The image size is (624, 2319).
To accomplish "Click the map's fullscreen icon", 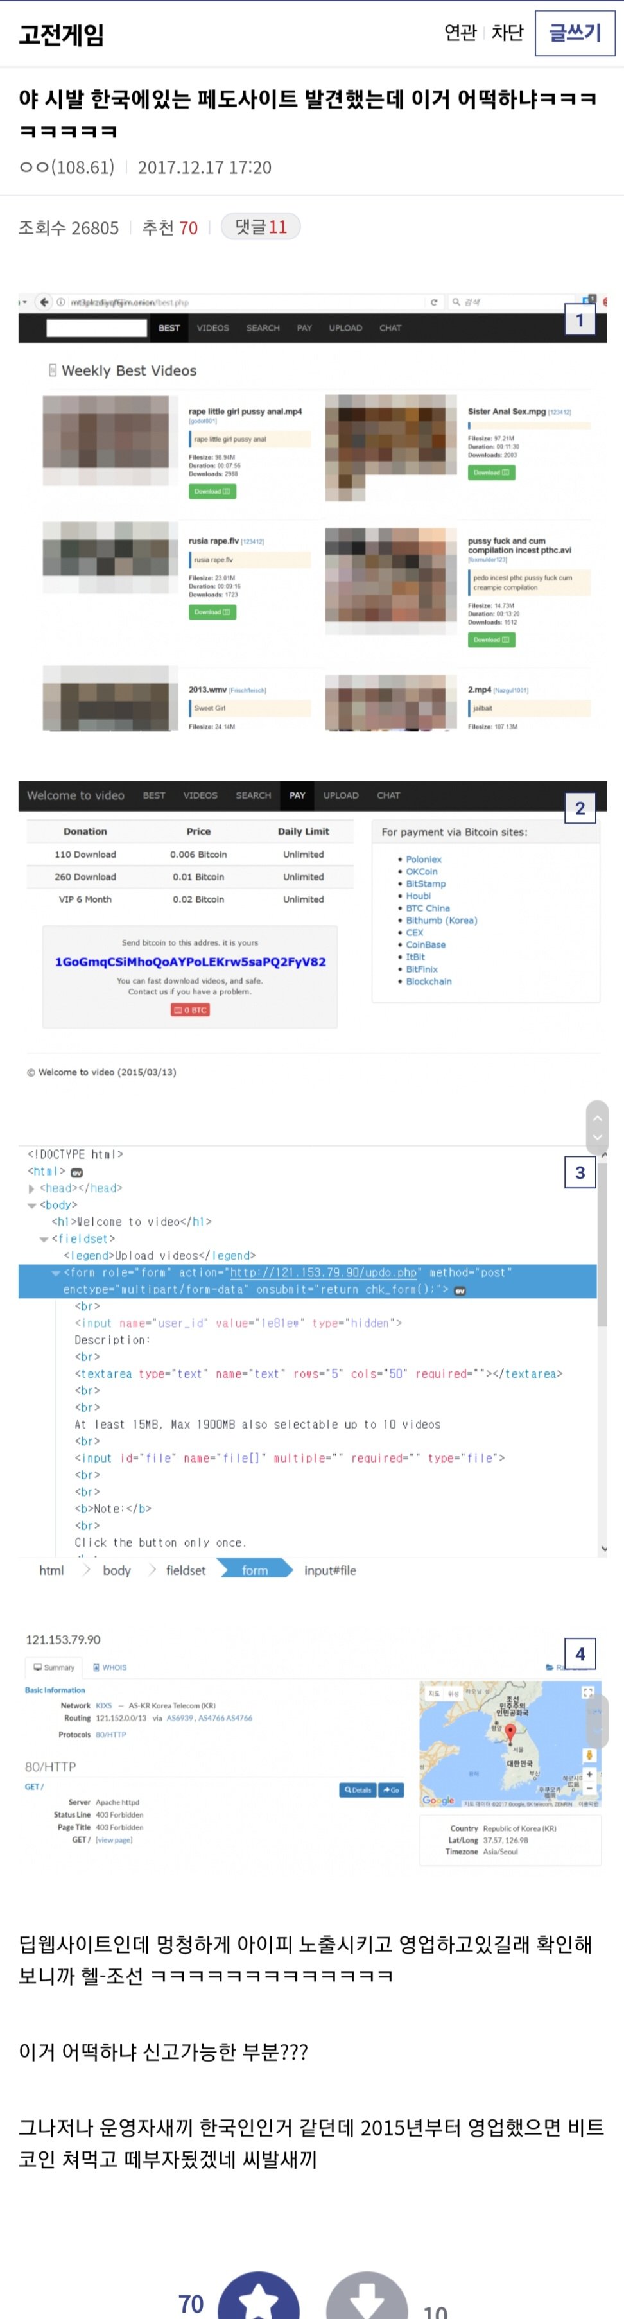I will 588,1692.
